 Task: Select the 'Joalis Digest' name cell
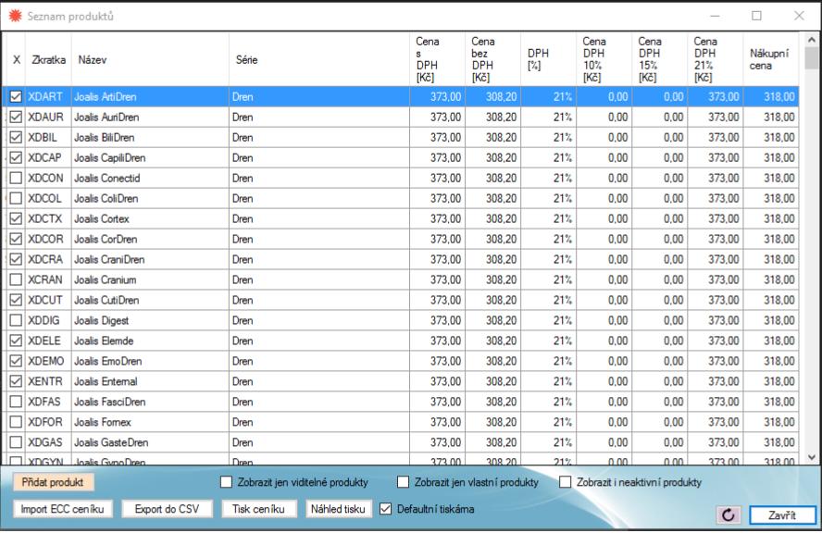pyautogui.click(x=150, y=321)
